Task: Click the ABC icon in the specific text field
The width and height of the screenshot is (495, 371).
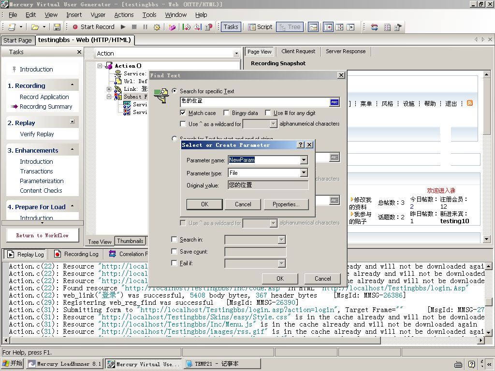Action: [x=335, y=102]
